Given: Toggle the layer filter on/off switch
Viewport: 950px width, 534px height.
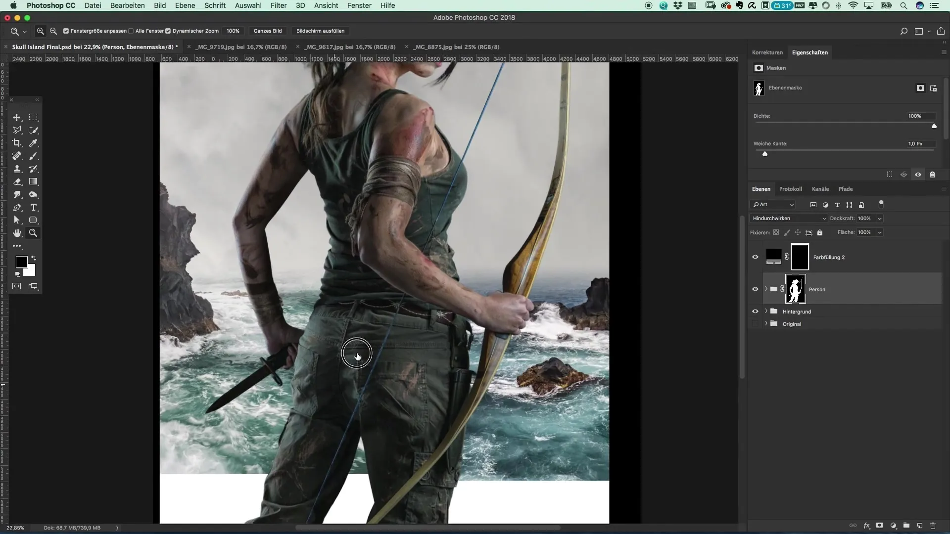Looking at the screenshot, I should click(x=881, y=203).
